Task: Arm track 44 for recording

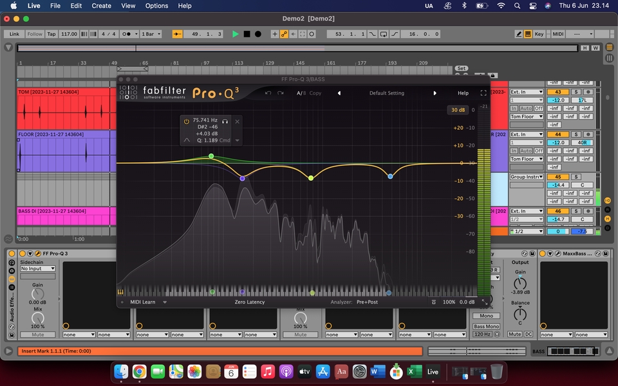Action: point(588,134)
